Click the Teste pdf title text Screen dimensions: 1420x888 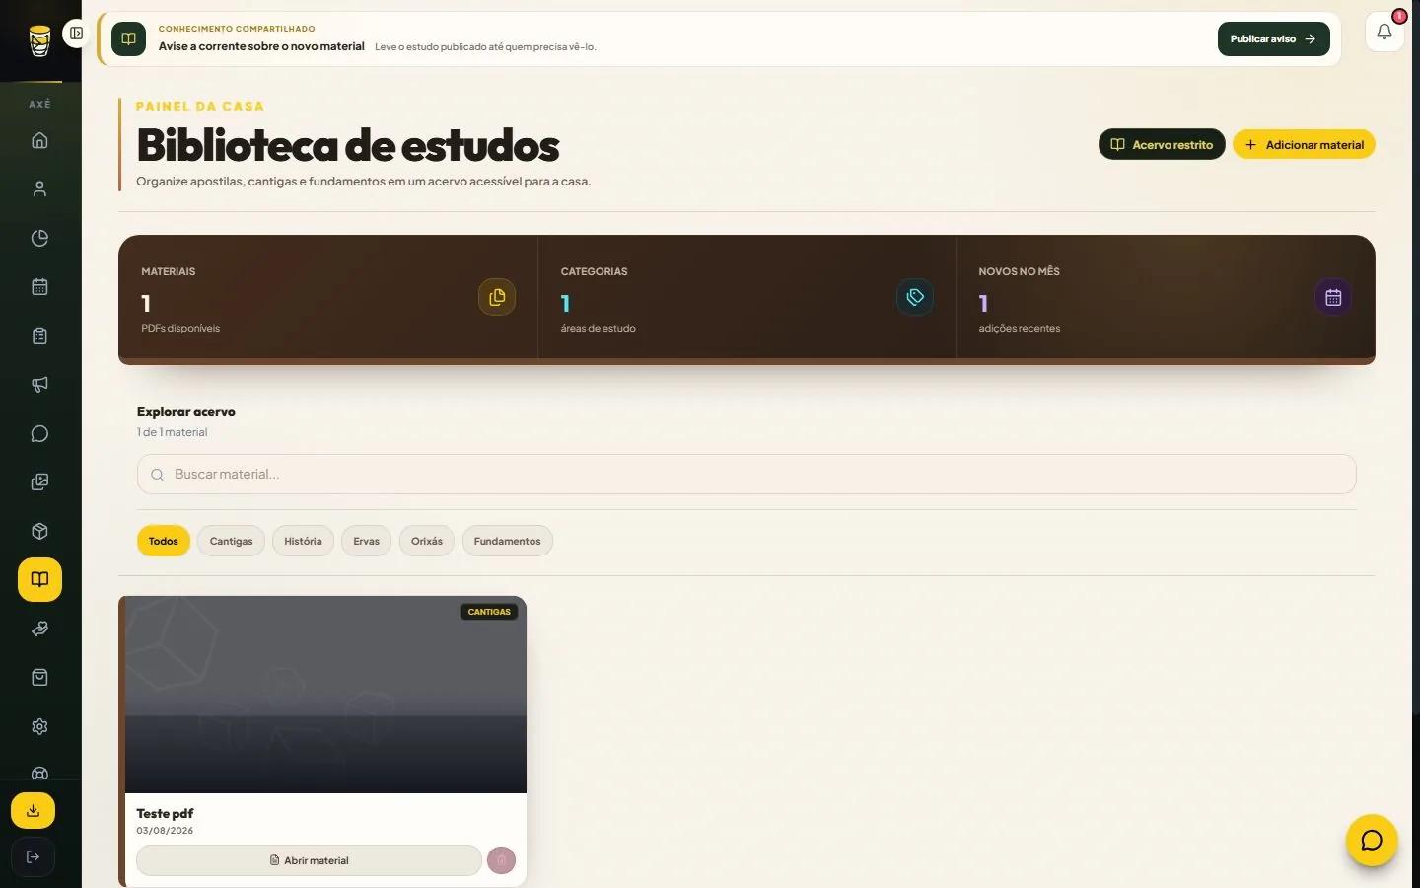pyautogui.click(x=165, y=813)
